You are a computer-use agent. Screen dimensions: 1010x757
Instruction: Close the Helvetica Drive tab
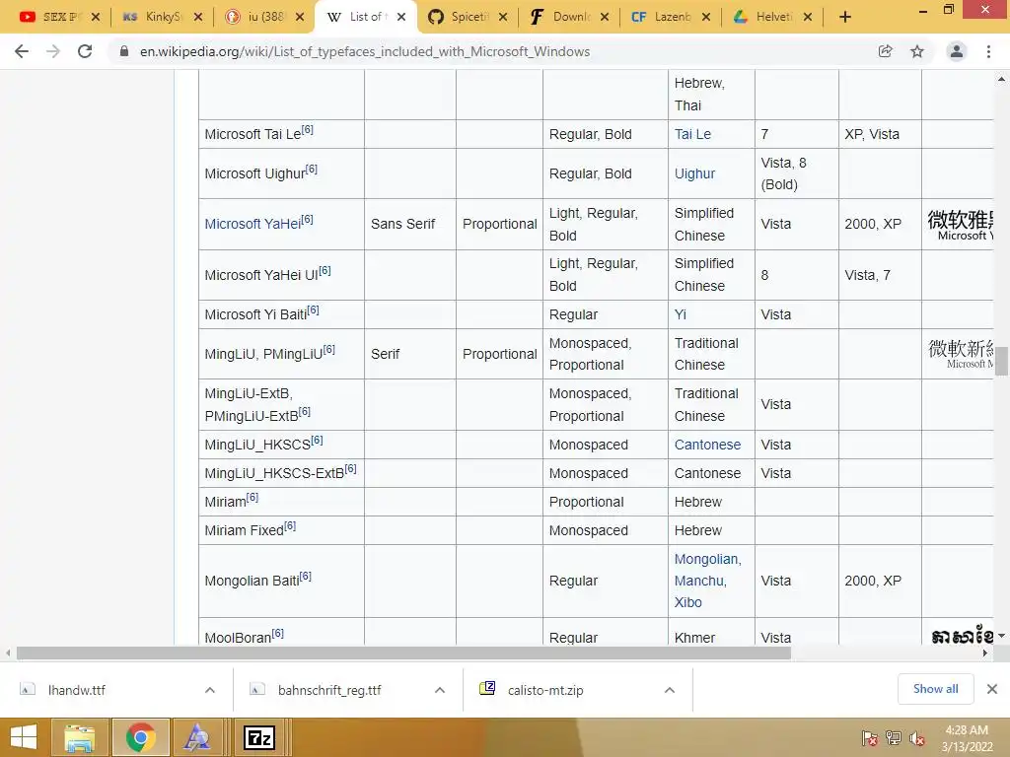[x=808, y=17]
